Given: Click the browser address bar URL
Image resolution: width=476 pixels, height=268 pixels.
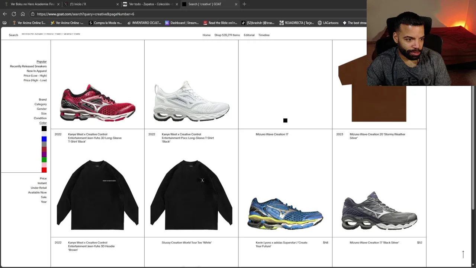Looking at the screenshot, I should 86,14.
